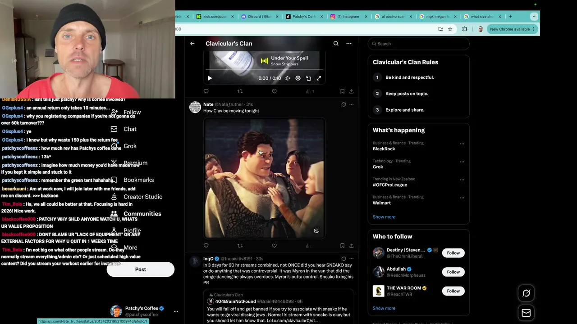
Task: Show more under Who to follow
Action: 384,308
